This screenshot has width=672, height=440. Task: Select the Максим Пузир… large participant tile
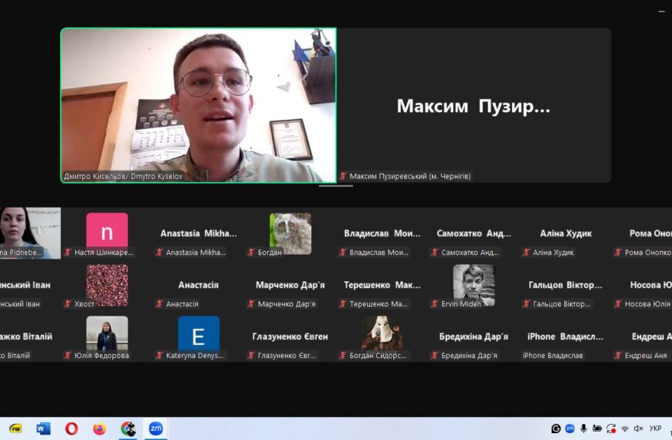(x=473, y=106)
